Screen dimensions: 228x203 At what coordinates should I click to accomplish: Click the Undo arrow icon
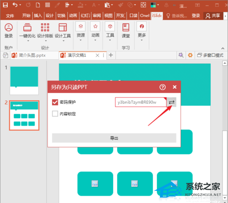[x=15, y=5]
